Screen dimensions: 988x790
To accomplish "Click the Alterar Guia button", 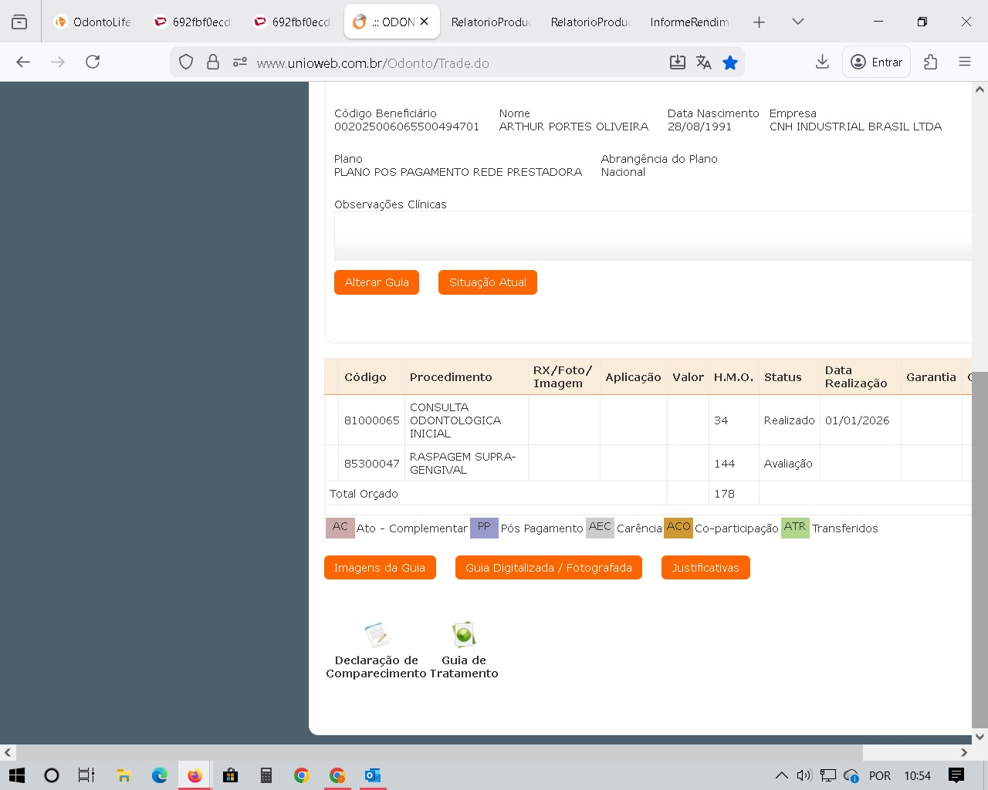I will (x=377, y=282).
